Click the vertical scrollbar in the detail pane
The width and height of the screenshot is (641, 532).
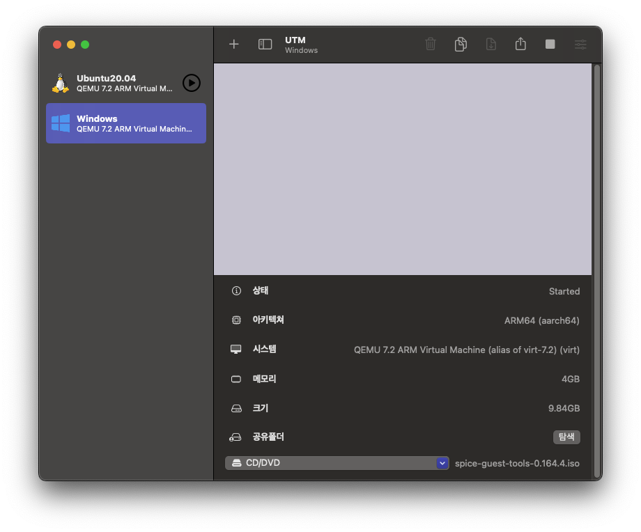[x=597, y=272]
